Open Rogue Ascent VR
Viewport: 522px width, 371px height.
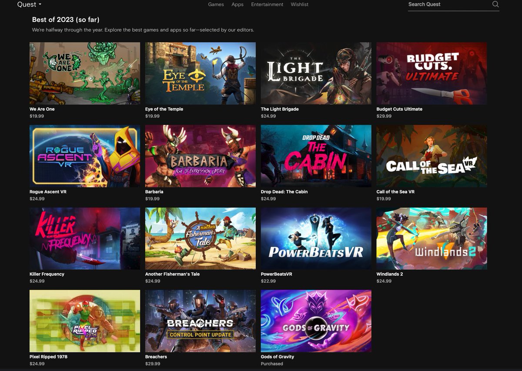coord(84,155)
